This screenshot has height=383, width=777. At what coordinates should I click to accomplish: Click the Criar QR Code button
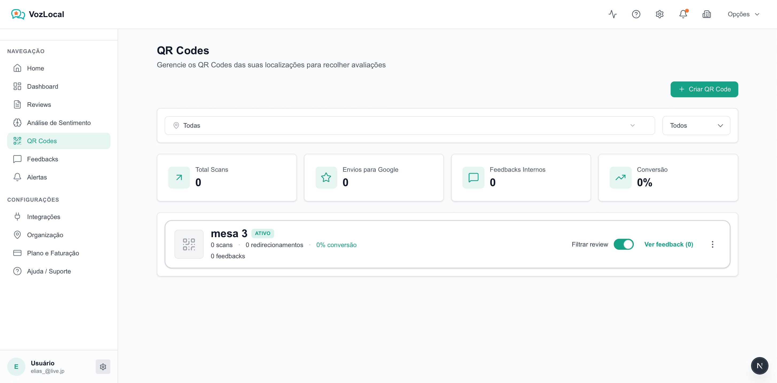(704, 89)
